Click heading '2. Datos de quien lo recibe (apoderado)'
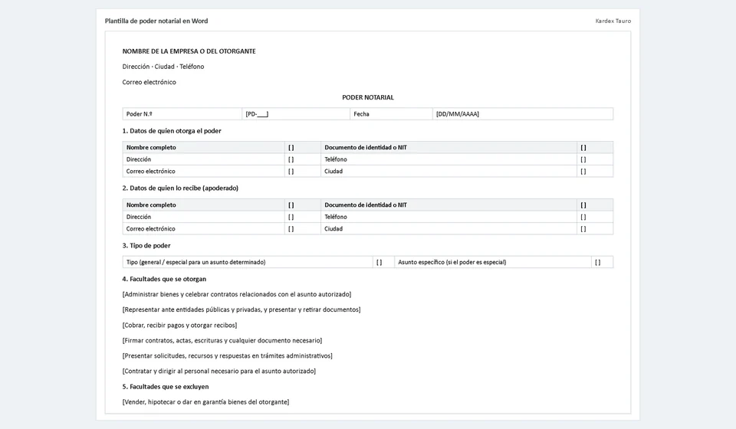 180,188
